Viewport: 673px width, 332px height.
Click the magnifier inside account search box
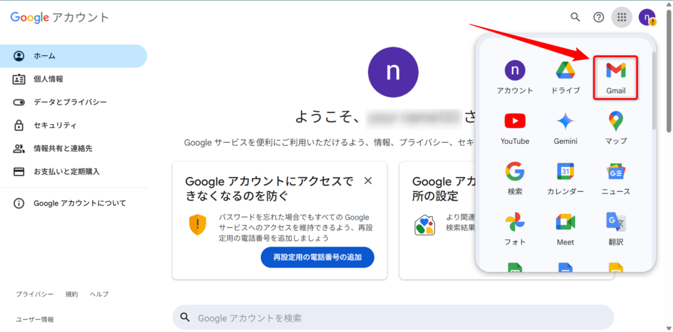coord(185,318)
